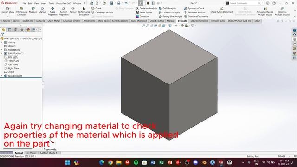Create a new document
This screenshot has width=297, height=167.
97,3
